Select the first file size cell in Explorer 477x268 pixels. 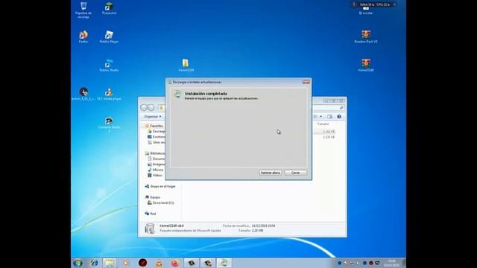329,132
